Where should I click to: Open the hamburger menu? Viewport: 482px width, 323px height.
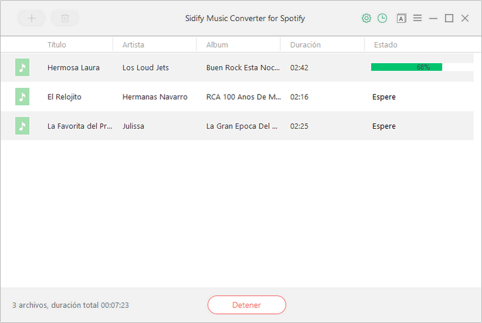[x=417, y=18]
